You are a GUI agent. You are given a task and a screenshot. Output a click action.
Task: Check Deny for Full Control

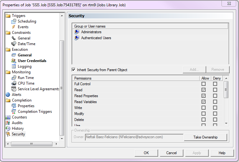(x=215, y=84)
